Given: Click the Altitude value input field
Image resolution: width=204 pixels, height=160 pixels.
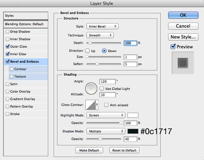Looking at the screenshot, I should pyautogui.click(x=108, y=95).
